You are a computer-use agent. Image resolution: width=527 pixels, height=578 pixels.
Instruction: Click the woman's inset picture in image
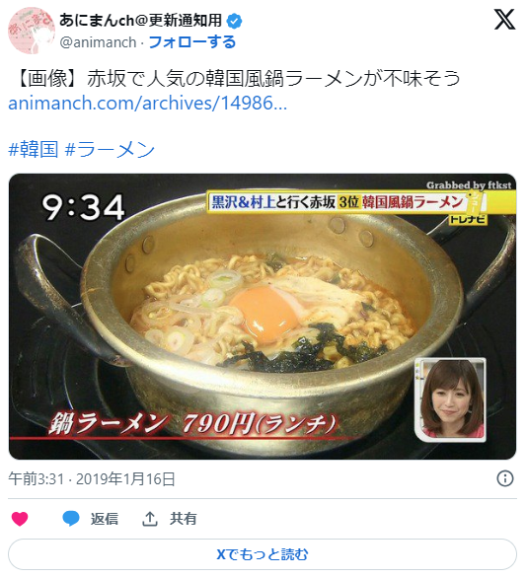point(450,399)
